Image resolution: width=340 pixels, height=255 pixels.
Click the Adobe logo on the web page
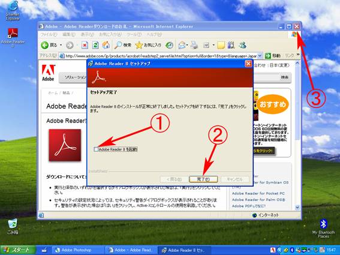(48, 73)
